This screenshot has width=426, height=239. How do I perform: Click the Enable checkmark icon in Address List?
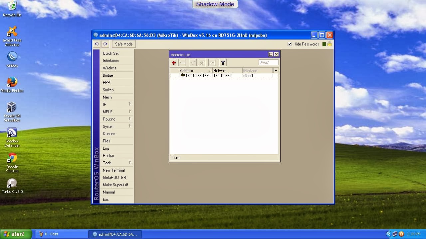[193, 63]
